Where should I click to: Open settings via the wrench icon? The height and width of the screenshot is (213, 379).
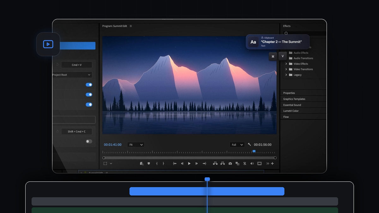tap(249, 145)
